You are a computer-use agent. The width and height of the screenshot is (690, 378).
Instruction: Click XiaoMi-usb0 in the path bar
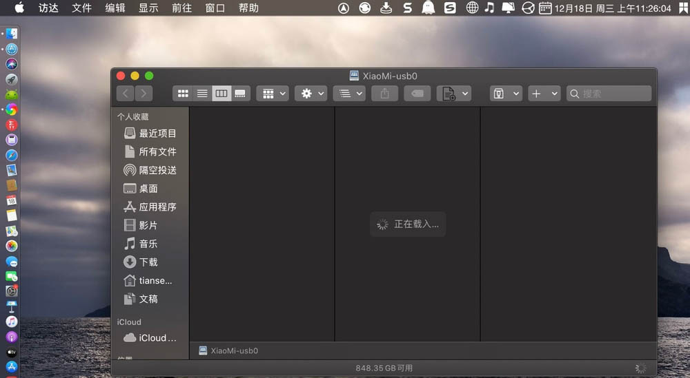(x=228, y=350)
